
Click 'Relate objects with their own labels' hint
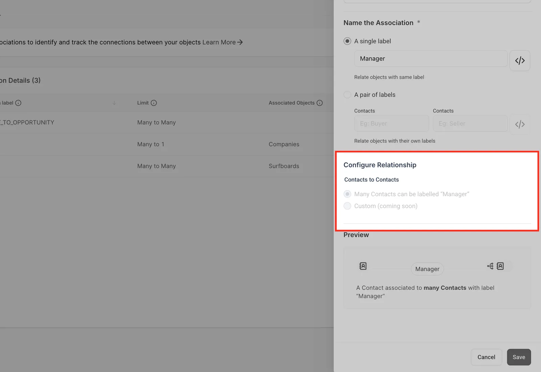pos(395,141)
